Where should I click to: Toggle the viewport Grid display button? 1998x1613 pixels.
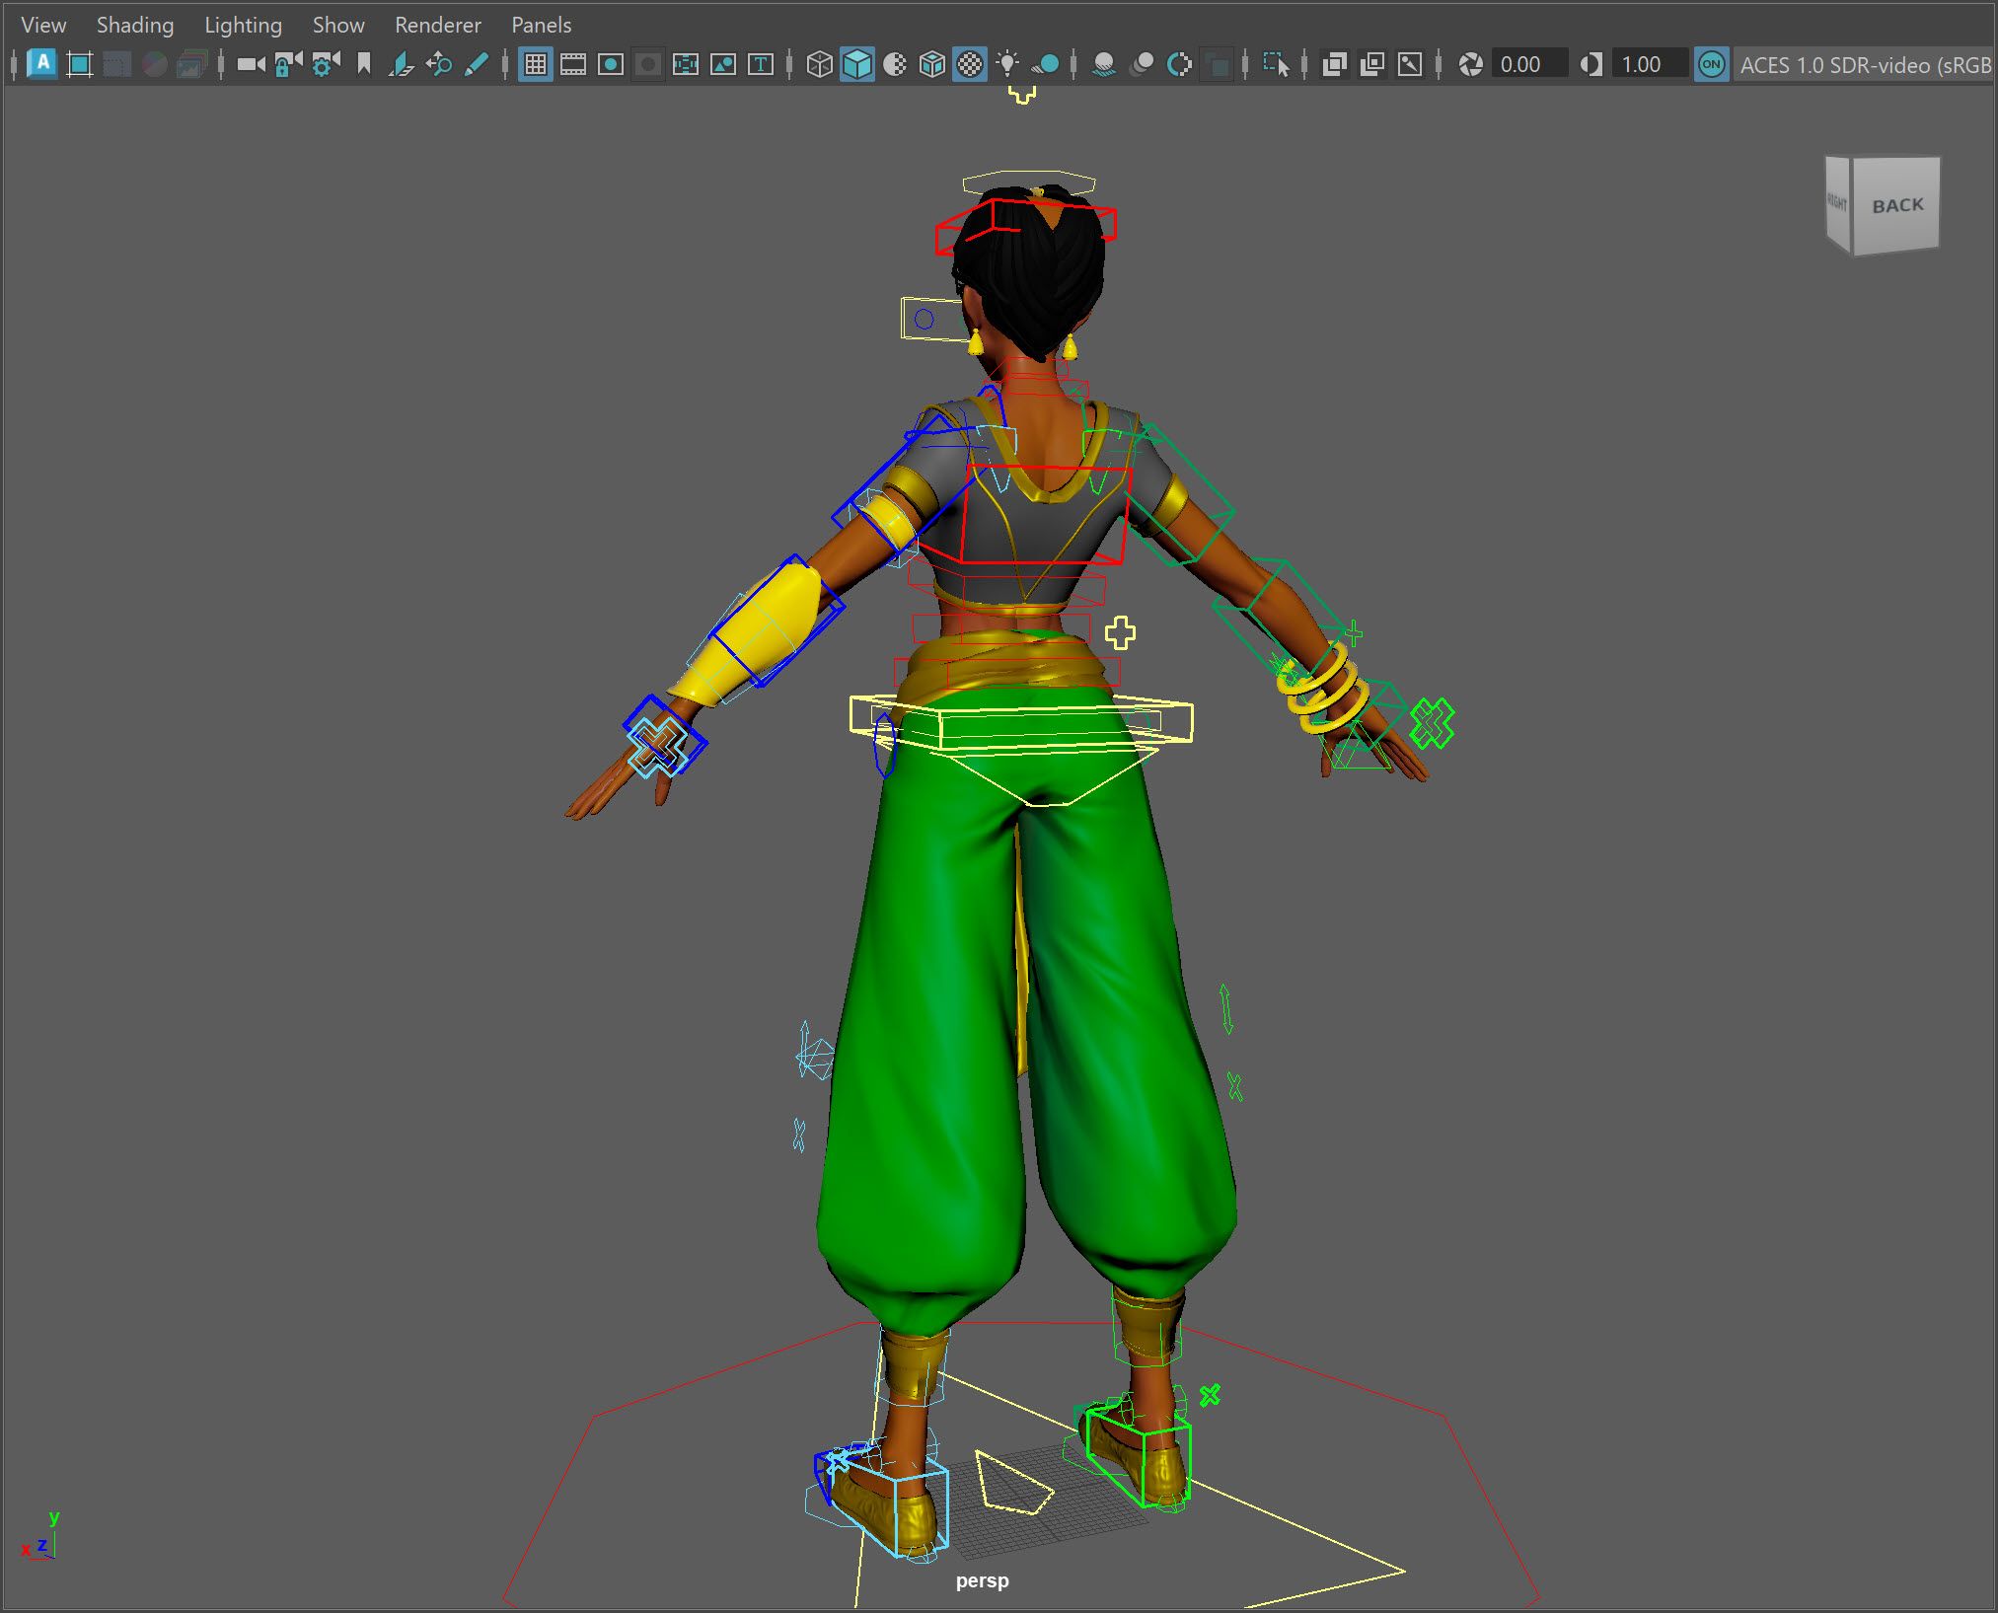[x=536, y=65]
